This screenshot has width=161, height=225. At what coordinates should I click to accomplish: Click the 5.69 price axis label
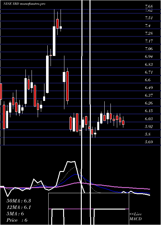pyautogui.click(x=149, y=142)
